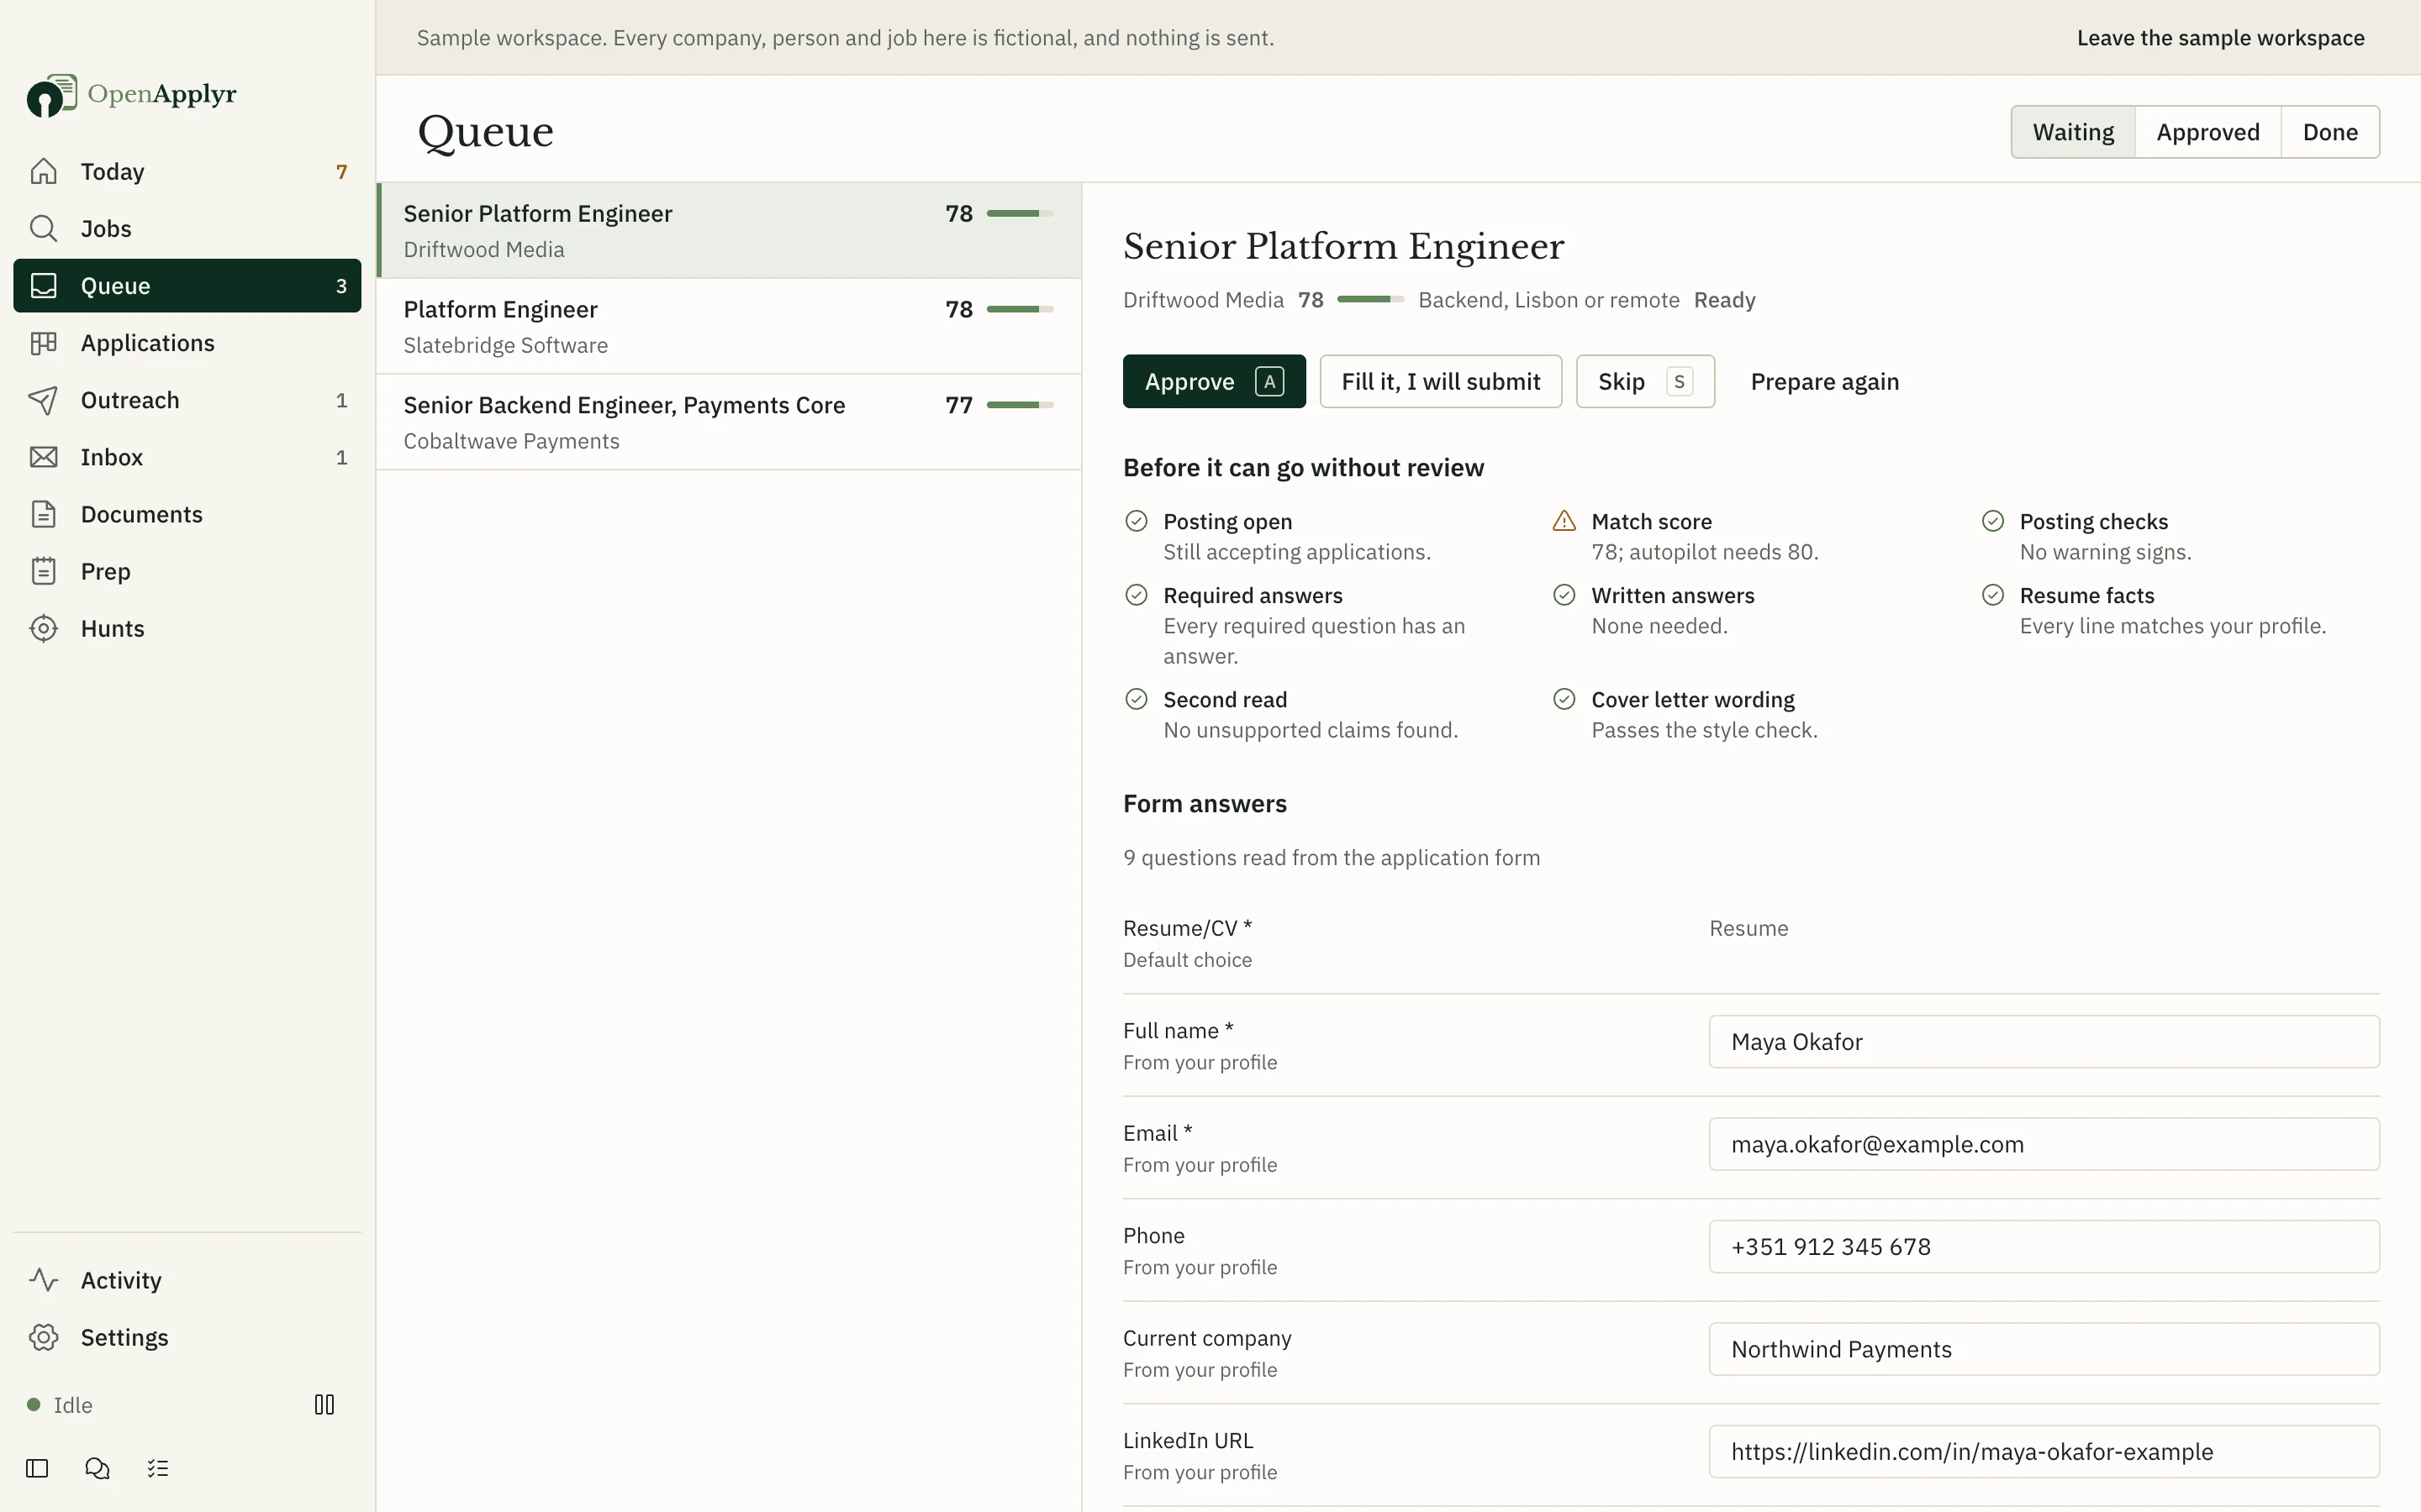Click the Written answers check icon

point(1564,595)
